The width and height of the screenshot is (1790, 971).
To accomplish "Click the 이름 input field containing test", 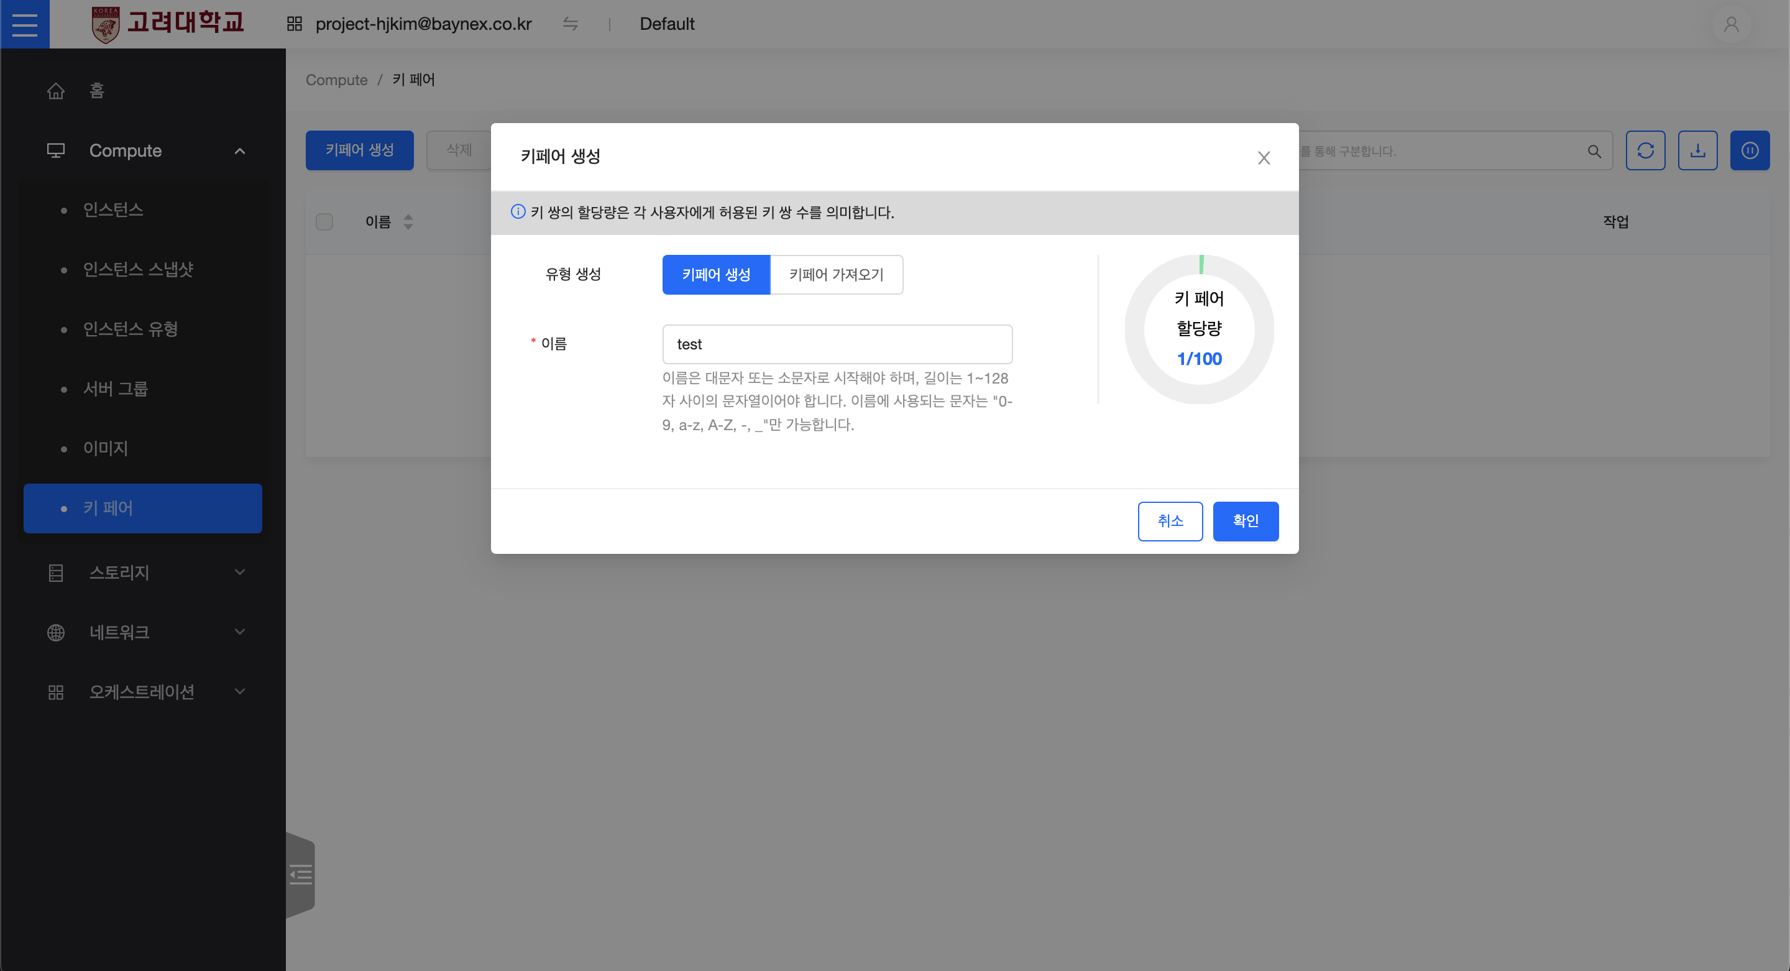I will coord(837,344).
